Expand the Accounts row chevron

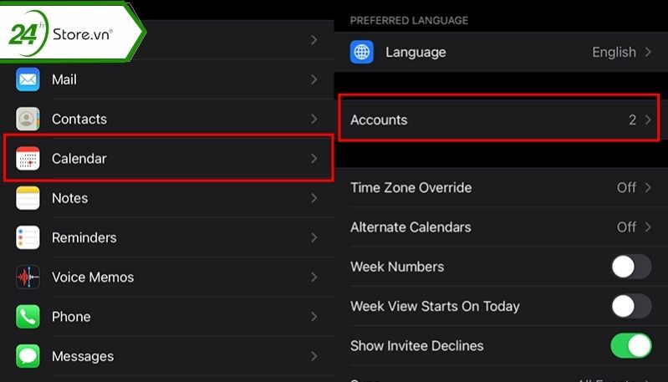pos(648,120)
